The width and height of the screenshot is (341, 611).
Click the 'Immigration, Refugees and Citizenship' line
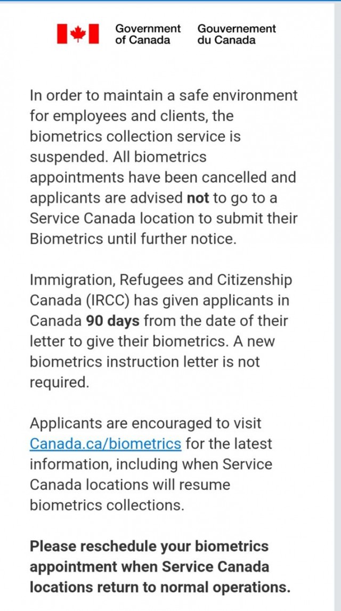[x=161, y=280]
